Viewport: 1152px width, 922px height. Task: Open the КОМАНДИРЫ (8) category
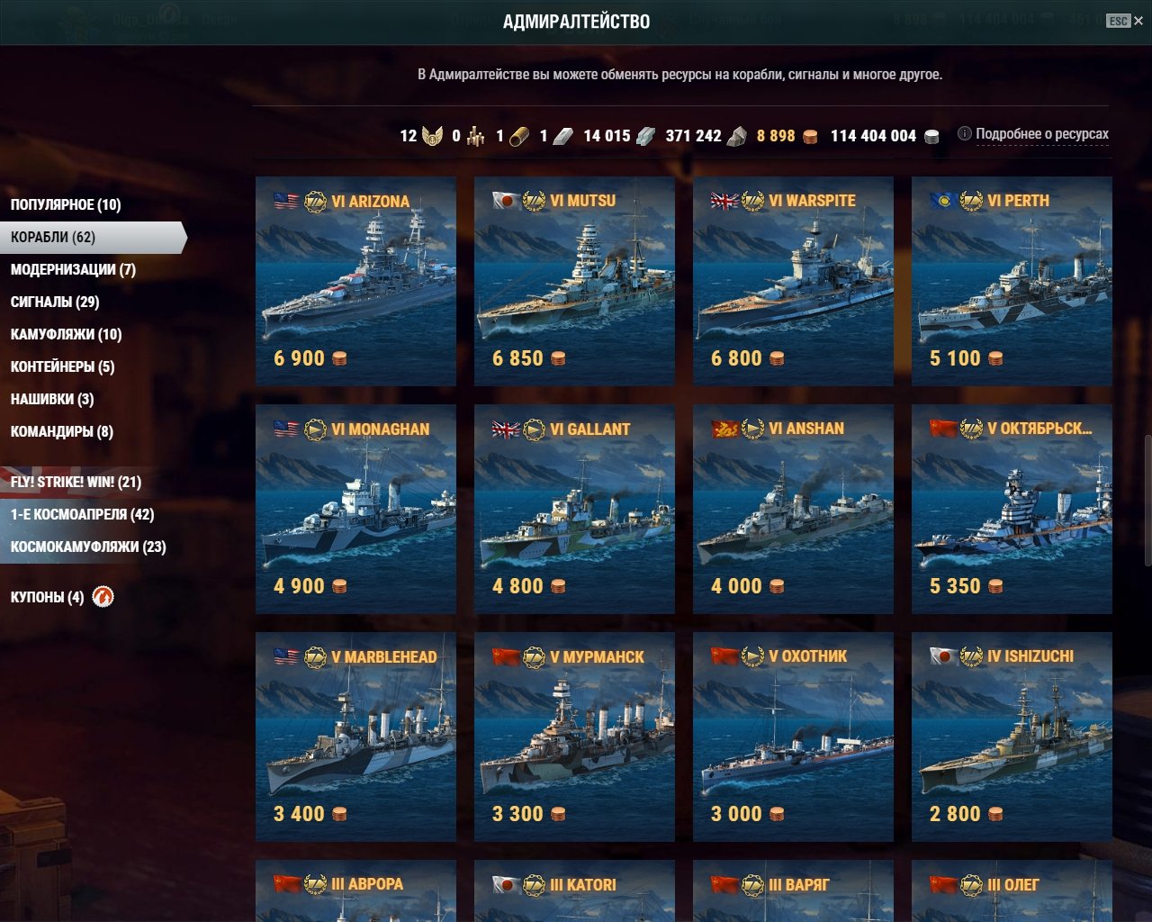click(x=62, y=431)
